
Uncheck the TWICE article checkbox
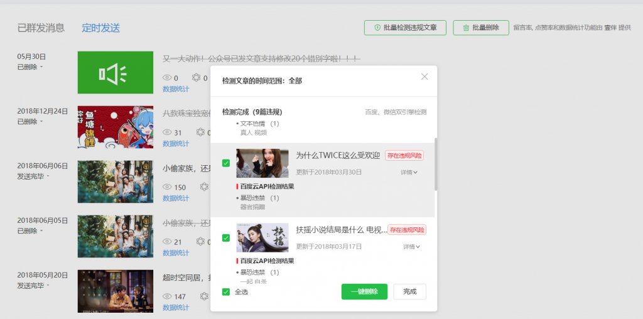pyautogui.click(x=226, y=163)
